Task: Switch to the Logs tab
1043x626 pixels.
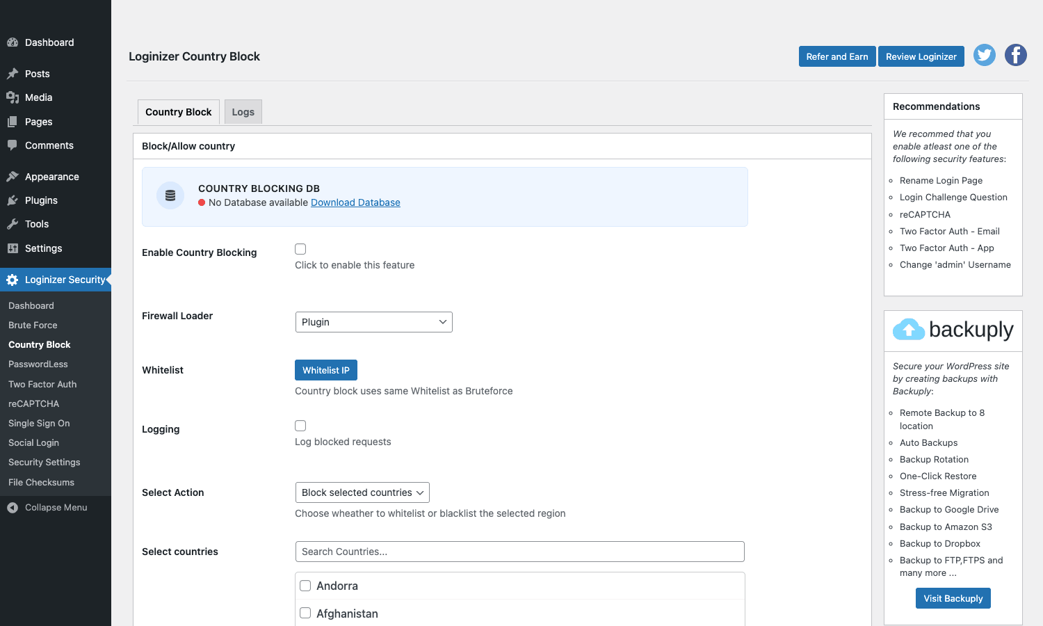Action: (243, 112)
